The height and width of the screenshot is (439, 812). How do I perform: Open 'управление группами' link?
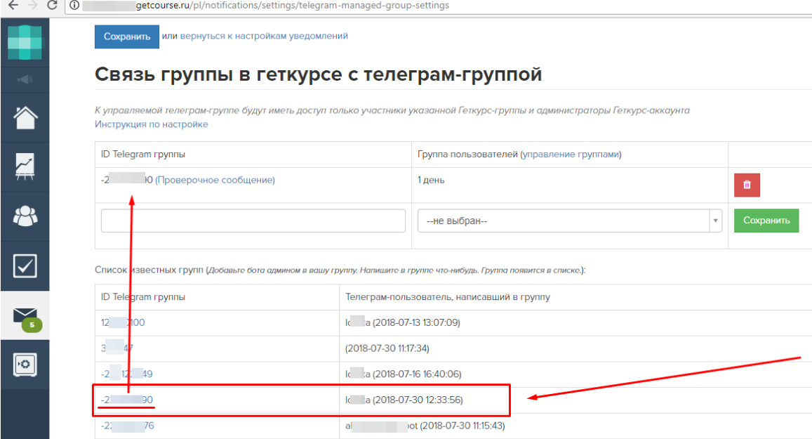(571, 155)
